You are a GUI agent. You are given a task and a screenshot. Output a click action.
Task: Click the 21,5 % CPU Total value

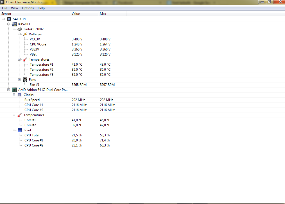tap(77, 135)
